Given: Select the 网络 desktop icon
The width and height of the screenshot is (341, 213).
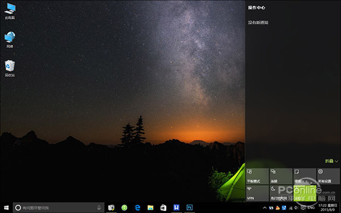Looking at the screenshot, I should [10, 40].
